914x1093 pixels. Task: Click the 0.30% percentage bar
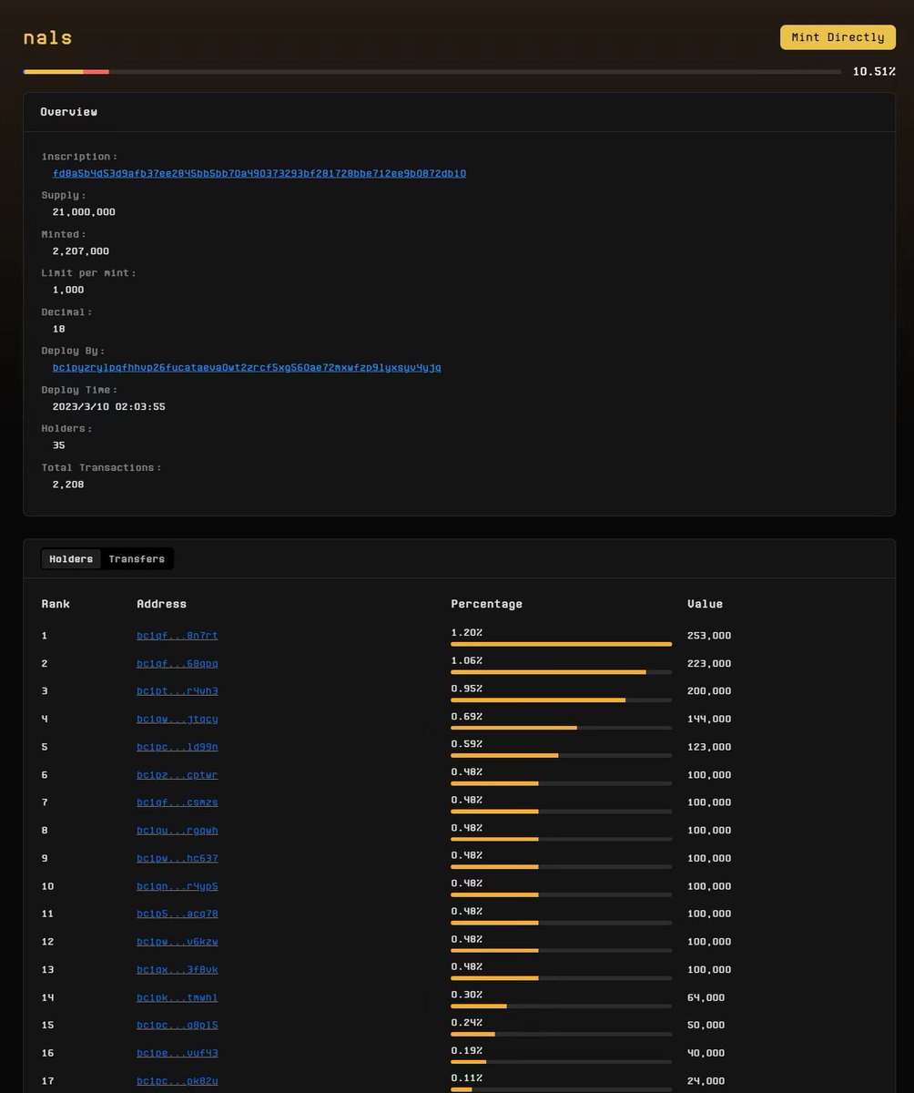click(x=561, y=1006)
